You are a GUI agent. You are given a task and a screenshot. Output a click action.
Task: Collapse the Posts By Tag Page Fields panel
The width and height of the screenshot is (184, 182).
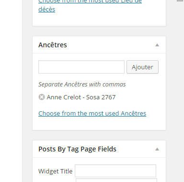click(x=157, y=149)
